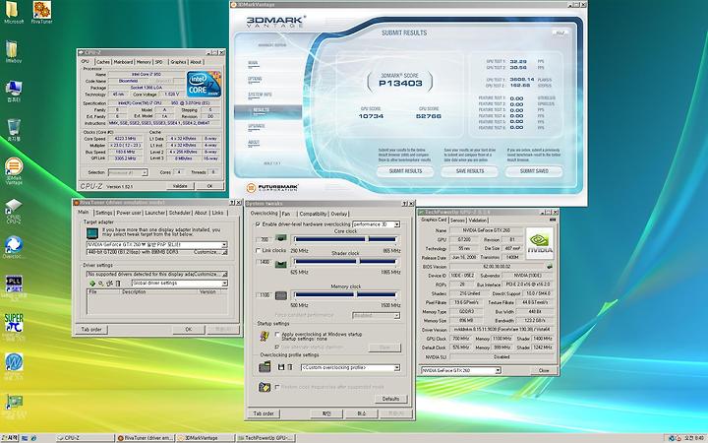This screenshot has width=708, height=443.
Task: Click GPU-Z screenshot camera icon near tabs
Action: click(553, 220)
